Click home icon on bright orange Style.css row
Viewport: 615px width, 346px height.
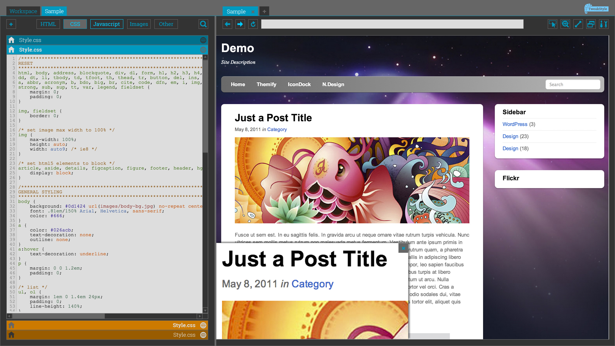click(x=12, y=325)
